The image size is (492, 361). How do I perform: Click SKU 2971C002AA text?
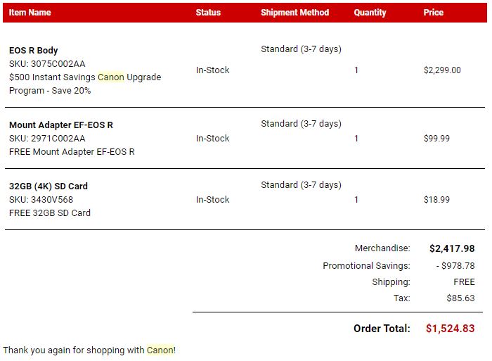(x=47, y=139)
